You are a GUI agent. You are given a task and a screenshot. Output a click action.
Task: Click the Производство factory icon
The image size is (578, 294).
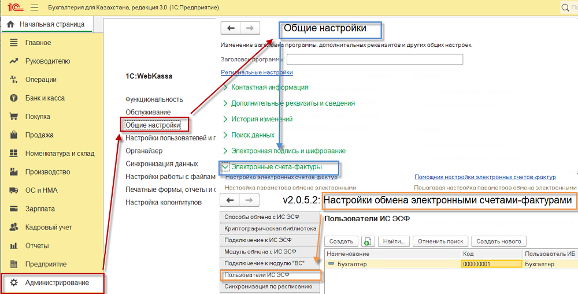click(14, 172)
